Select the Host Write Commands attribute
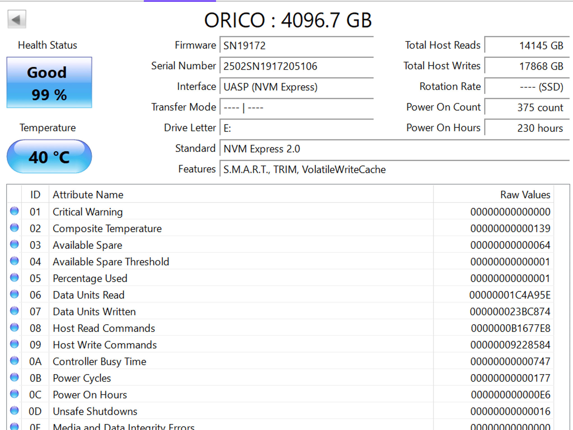Viewport: 573px width, 430px height. 105,345
